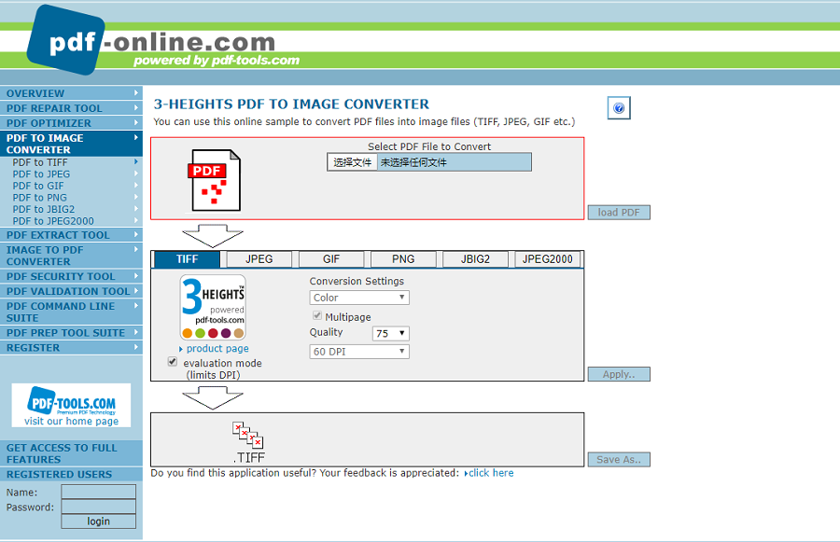Click the login button
Image resolution: width=840 pixels, height=542 pixels.
click(x=99, y=521)
